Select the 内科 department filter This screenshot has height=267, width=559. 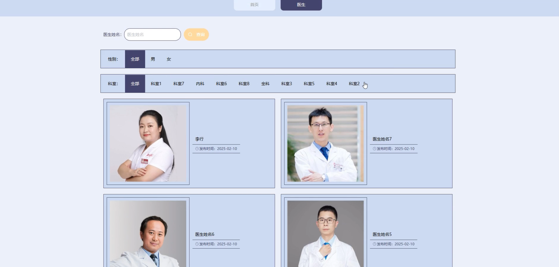(200, 83)
